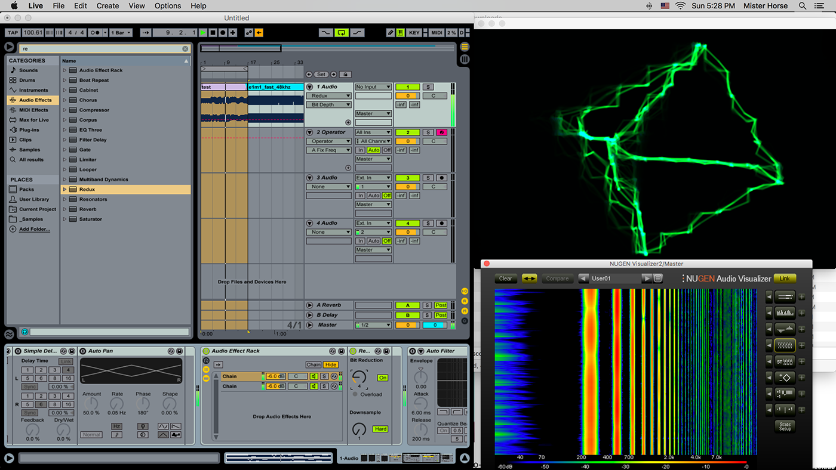Open Stats Setup in NUGEN Visualizer
This screenshot has height=470, width=836.
[785, 426]
